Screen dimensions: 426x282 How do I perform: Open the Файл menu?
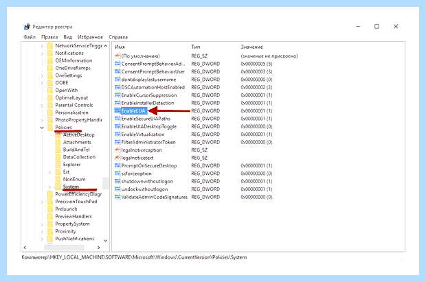tap(30, 37)
